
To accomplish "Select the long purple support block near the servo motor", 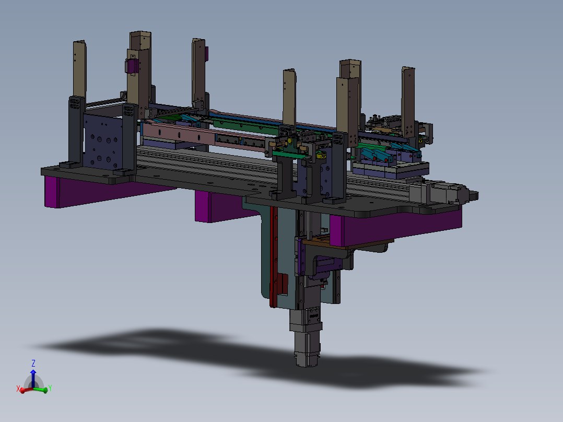I will [x=395, y=227].
